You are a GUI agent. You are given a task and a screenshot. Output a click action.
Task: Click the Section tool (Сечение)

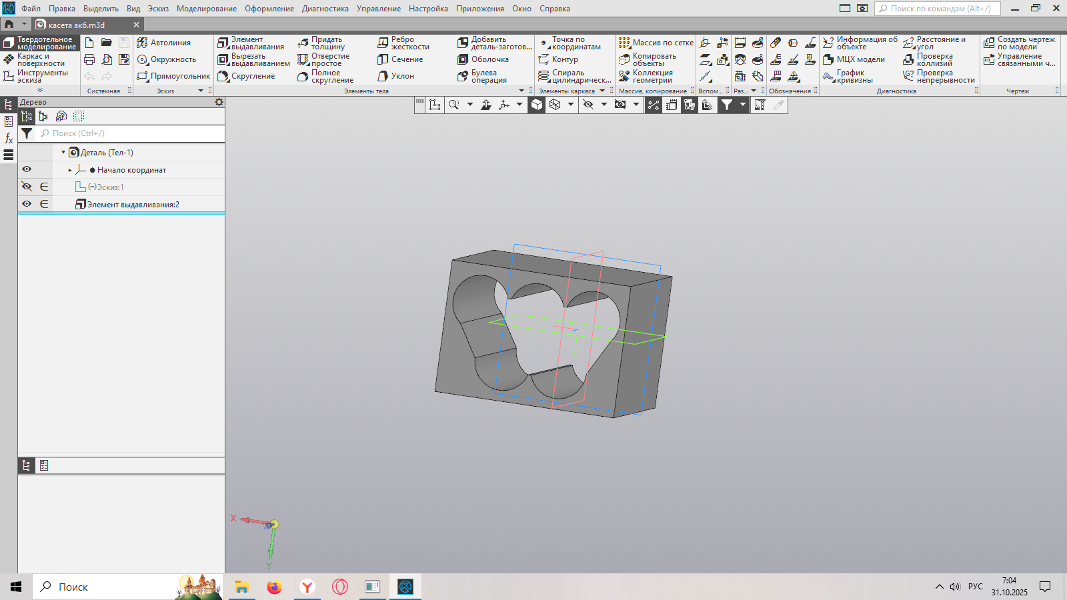tap(401, 60)
